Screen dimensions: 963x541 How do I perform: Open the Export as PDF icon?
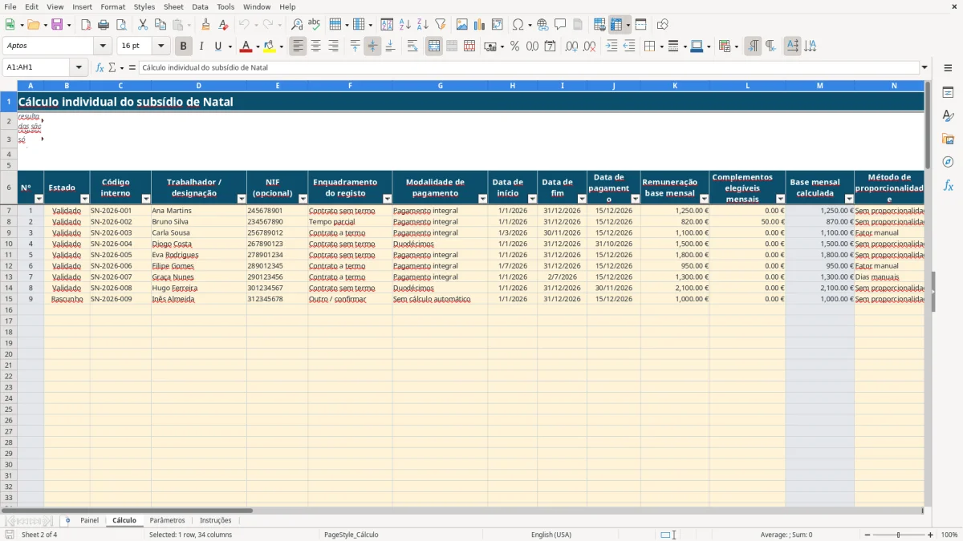click(86, 25)
